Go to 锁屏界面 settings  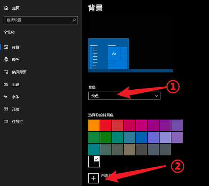click(x=19, y=72)
